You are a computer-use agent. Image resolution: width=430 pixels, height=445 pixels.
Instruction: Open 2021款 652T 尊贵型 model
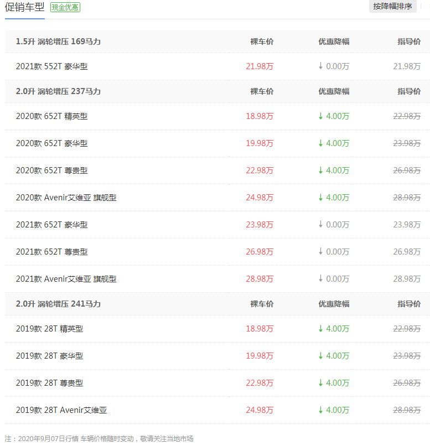[51, 252]
